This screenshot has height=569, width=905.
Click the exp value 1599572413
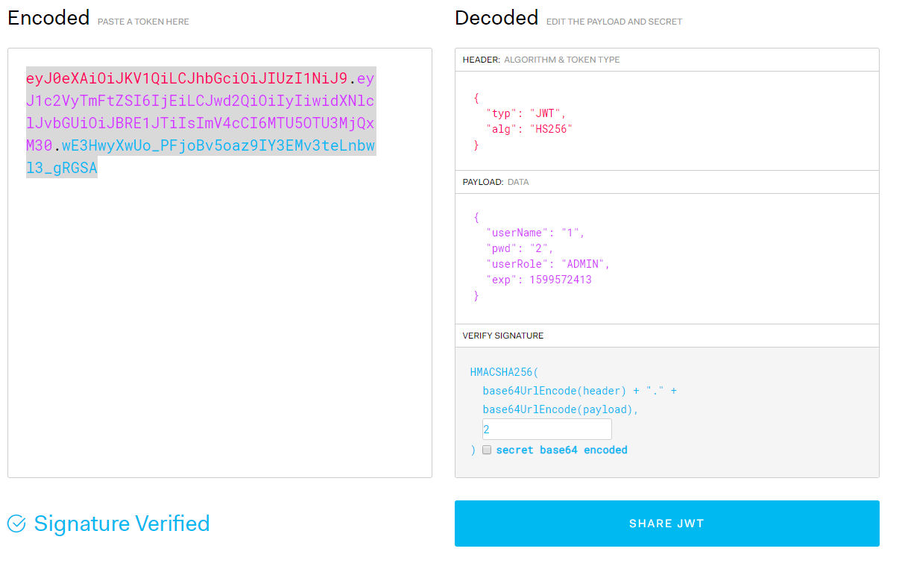point(561,280)
